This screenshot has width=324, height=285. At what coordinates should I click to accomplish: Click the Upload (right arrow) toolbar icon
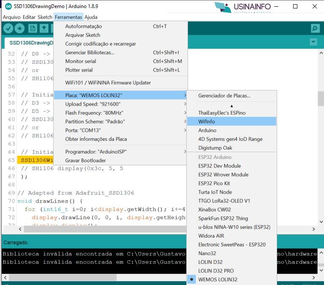[x=19, y=28]
